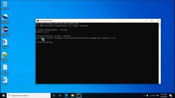Click the Microsoft Windows version line
175x98 pixels.
pos(57,24)
